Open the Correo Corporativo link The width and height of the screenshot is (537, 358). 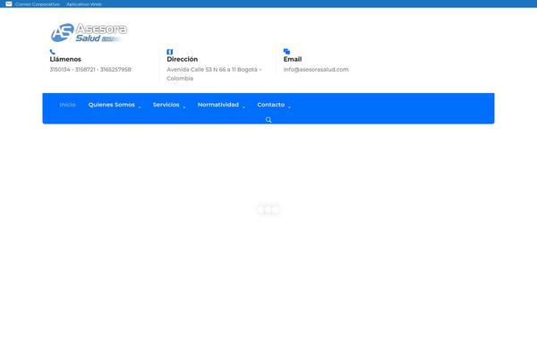(38, 4)
